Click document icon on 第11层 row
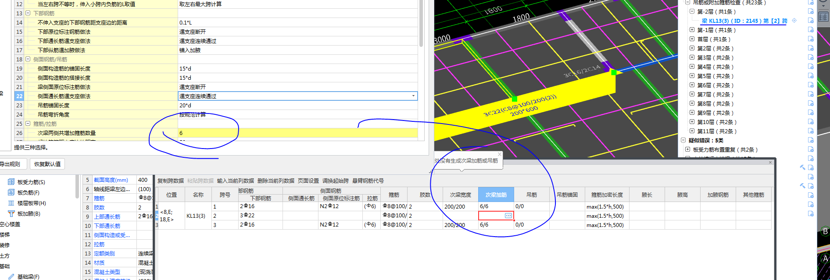Screen dimensions: 830x280 coord(811,131)
